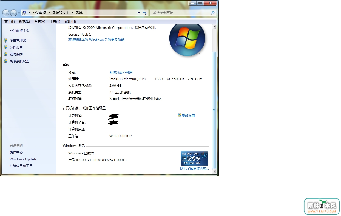Expand arrow after 系统和安全 breadcrumb

(73, 13)
